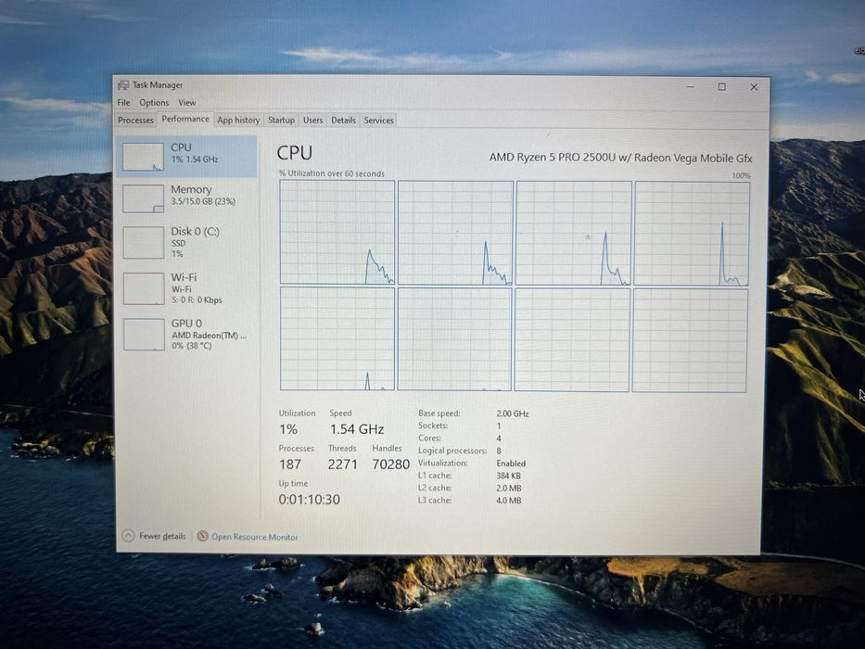Open the View menu

[x=187, y=103]
